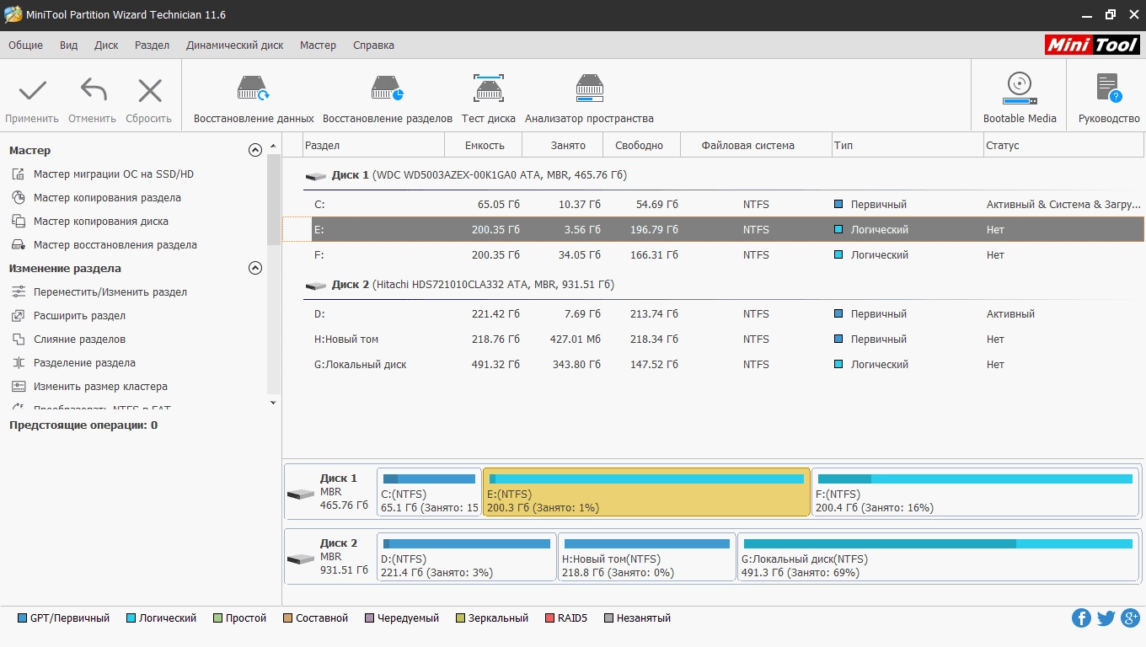The width and height of the screenshot is (1146, 647).
Task: Choose Разделение раздела in sidebar
Action: coord(84,363)
